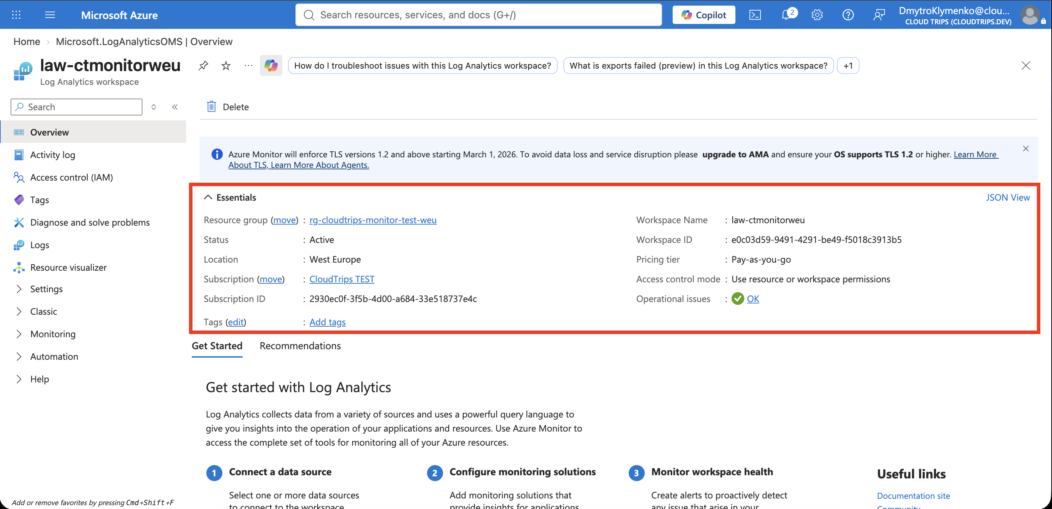The height and width of the screenshot is (509, 1052).
Task: Click move link next to Subscription
Action: click(271, 279)
